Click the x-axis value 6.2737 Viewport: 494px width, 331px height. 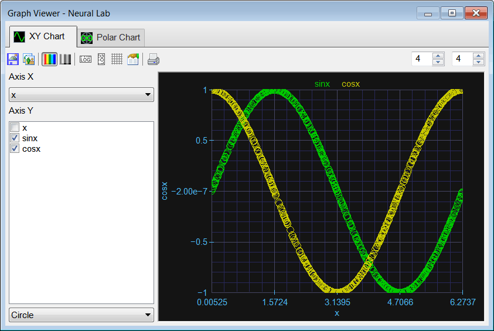tap(463, 302)
